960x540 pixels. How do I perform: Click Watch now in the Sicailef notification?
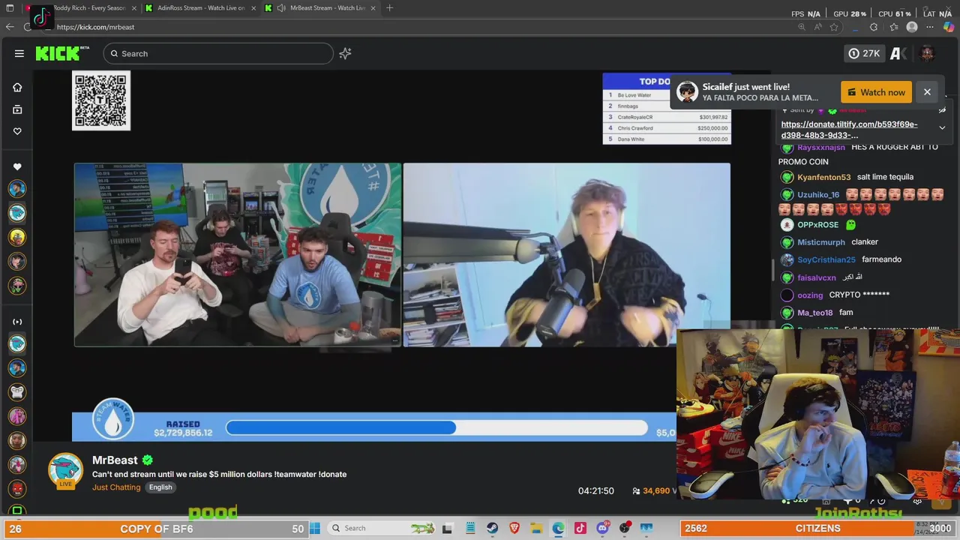click(x=876, y=92)
